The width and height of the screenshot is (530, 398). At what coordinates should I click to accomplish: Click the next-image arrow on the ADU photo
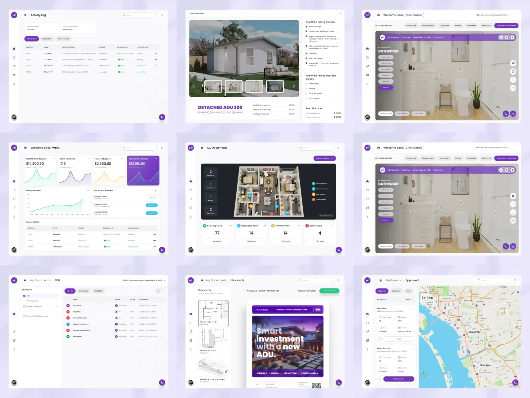click(293, 86)
